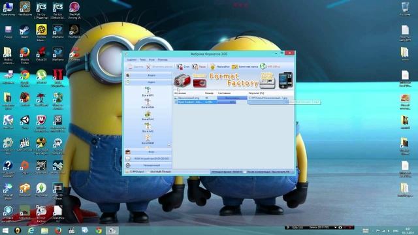Viewport: 418px width, 235px height.
Task: Open Chrome from the taskbar
Action: [99, 230]
